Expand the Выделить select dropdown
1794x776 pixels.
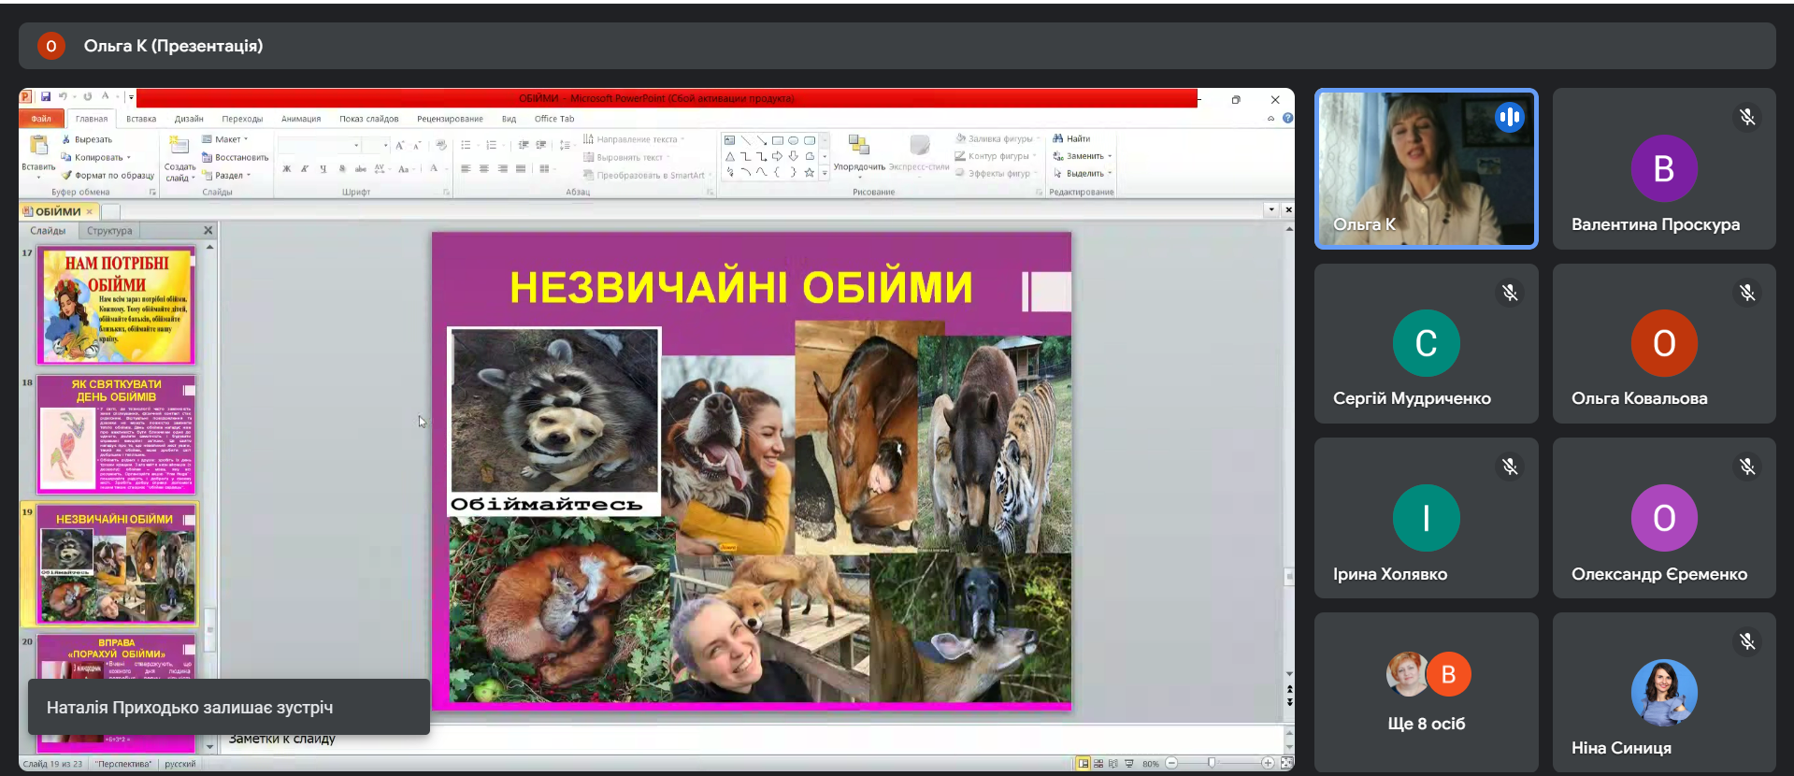pos(1084,174)
